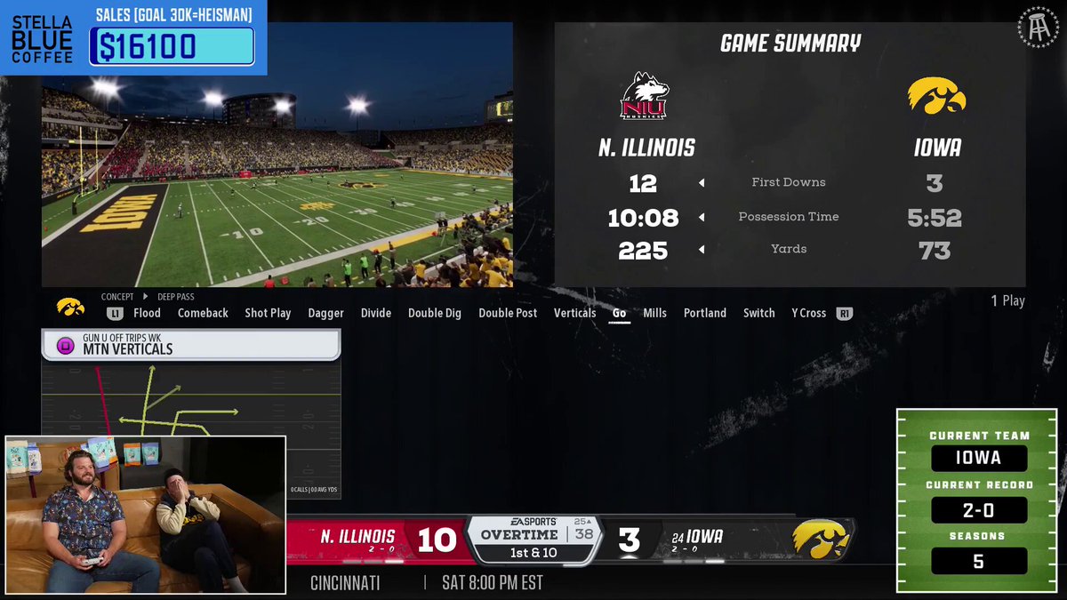
Task: Click the Seasons 5 field
Action: click(979, 561)
